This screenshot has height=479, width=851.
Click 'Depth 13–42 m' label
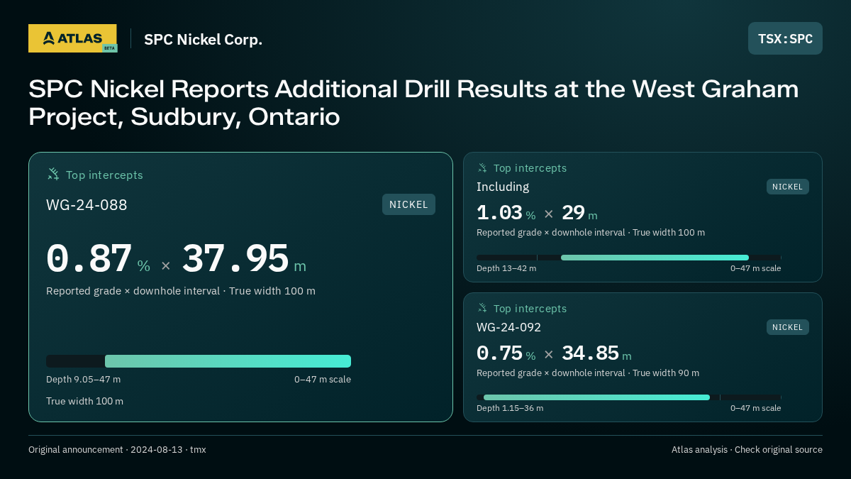[x=506, y=268]
